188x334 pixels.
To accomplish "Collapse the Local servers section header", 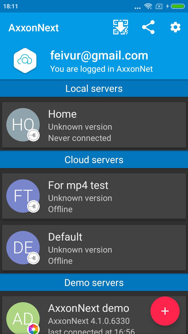I will pos(94,88).
